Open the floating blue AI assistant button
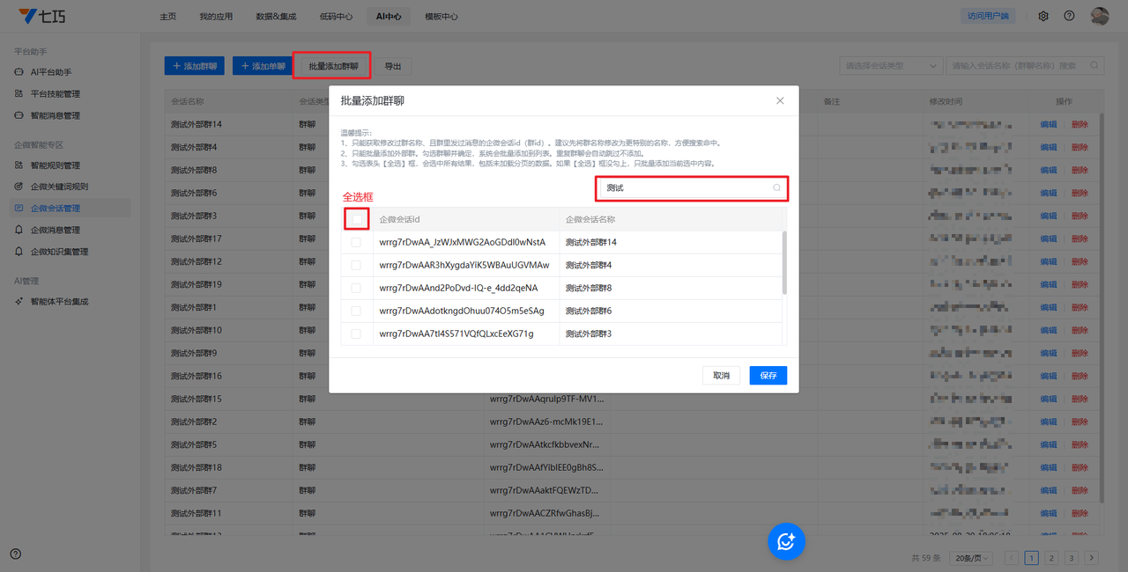This screenshot has height=572, width=1128. [x=785, y=540]
